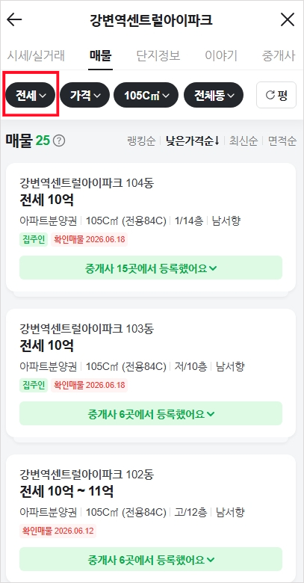Expand 중개사 6곳 list for 102동 listing
Viewport: 304px width, 583px height.
point(151,559)
